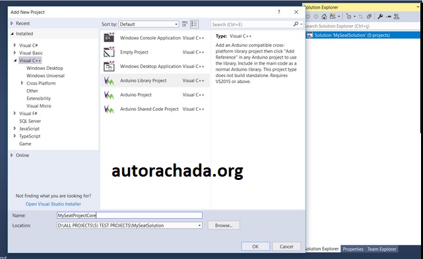This screenshot has height=259, width=423.
Task: Expand the Recent section
Action: click(12, 24)
